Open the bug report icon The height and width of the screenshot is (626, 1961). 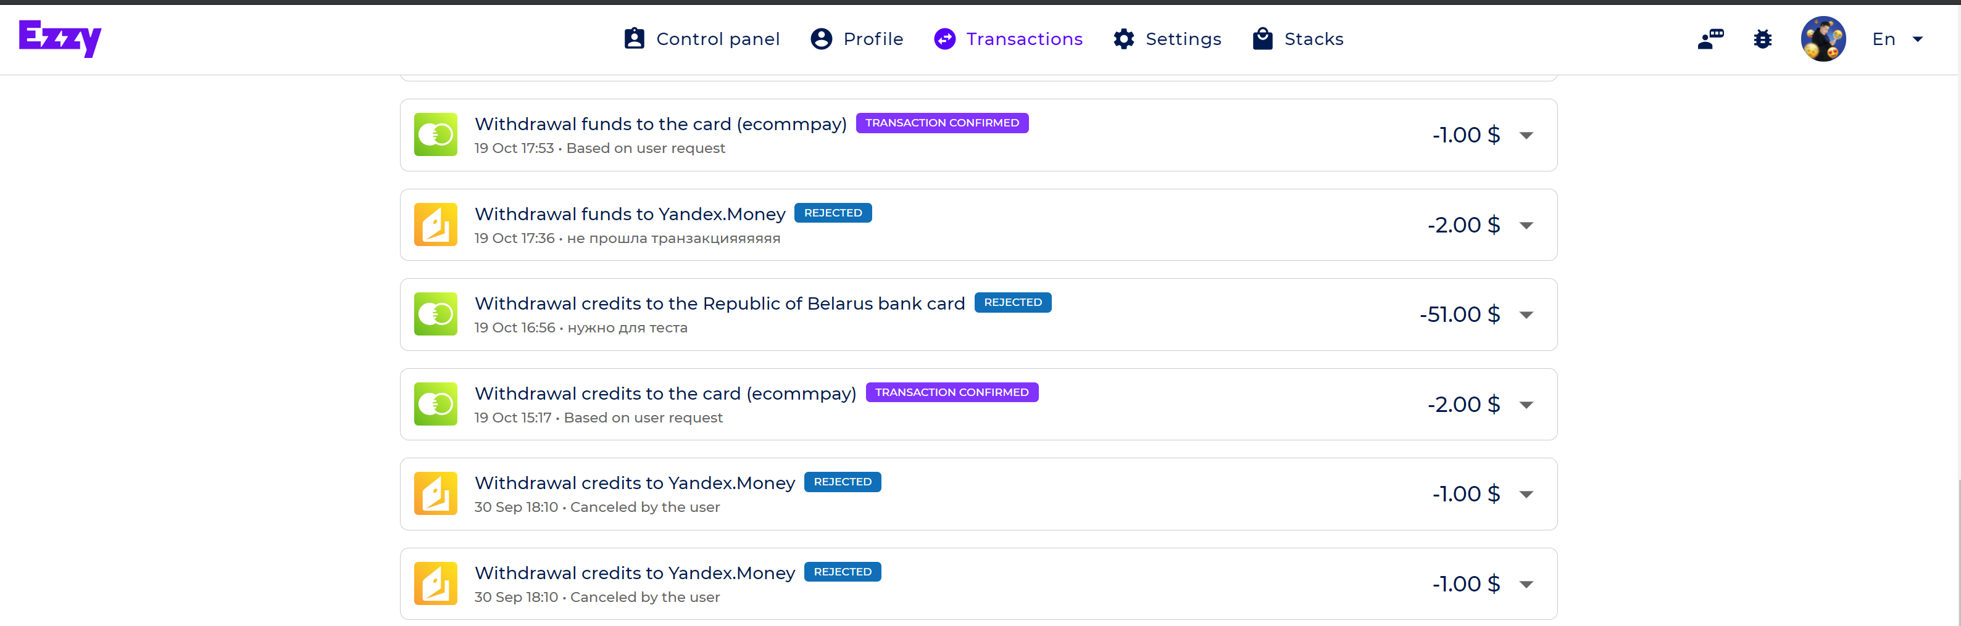point(1762,39)
